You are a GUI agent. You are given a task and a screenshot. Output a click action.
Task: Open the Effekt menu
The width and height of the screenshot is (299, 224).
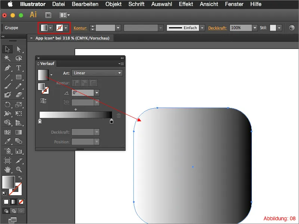click(186, 4)
